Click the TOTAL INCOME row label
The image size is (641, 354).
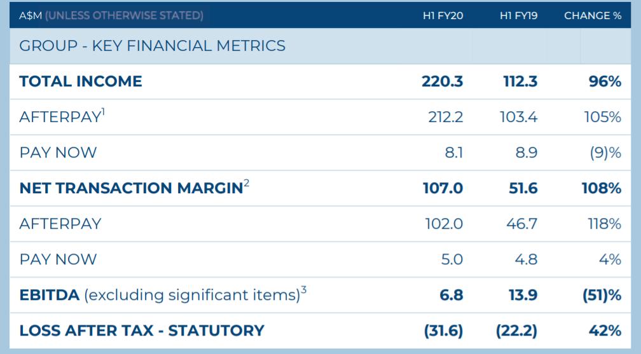point(81,81)
